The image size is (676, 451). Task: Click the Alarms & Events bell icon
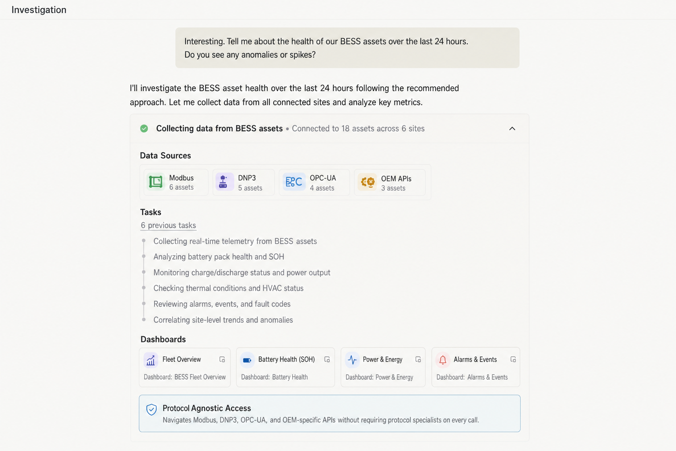[x=443, y=359]
